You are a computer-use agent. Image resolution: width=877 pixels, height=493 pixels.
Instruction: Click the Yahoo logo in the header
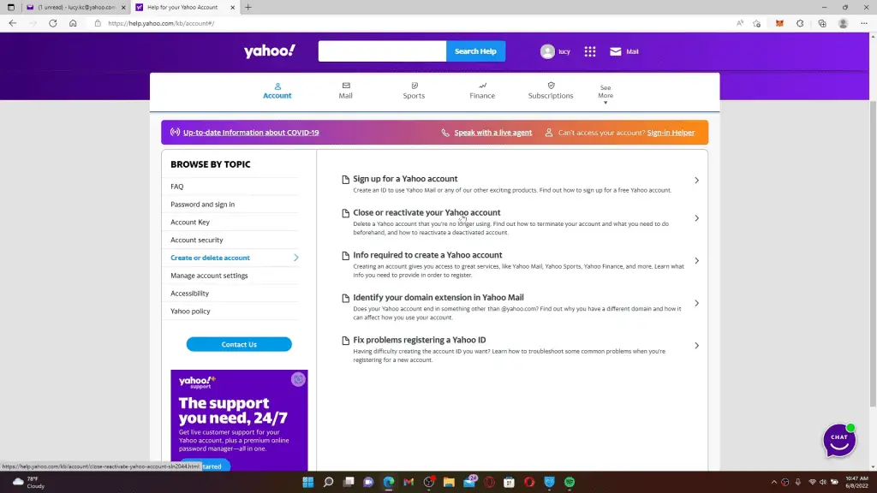pos(270,50)
